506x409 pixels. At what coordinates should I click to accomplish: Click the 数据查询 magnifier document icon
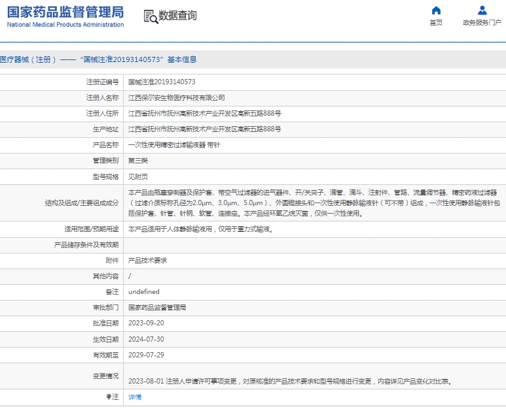pyautogui.click(x=151, y=16)
